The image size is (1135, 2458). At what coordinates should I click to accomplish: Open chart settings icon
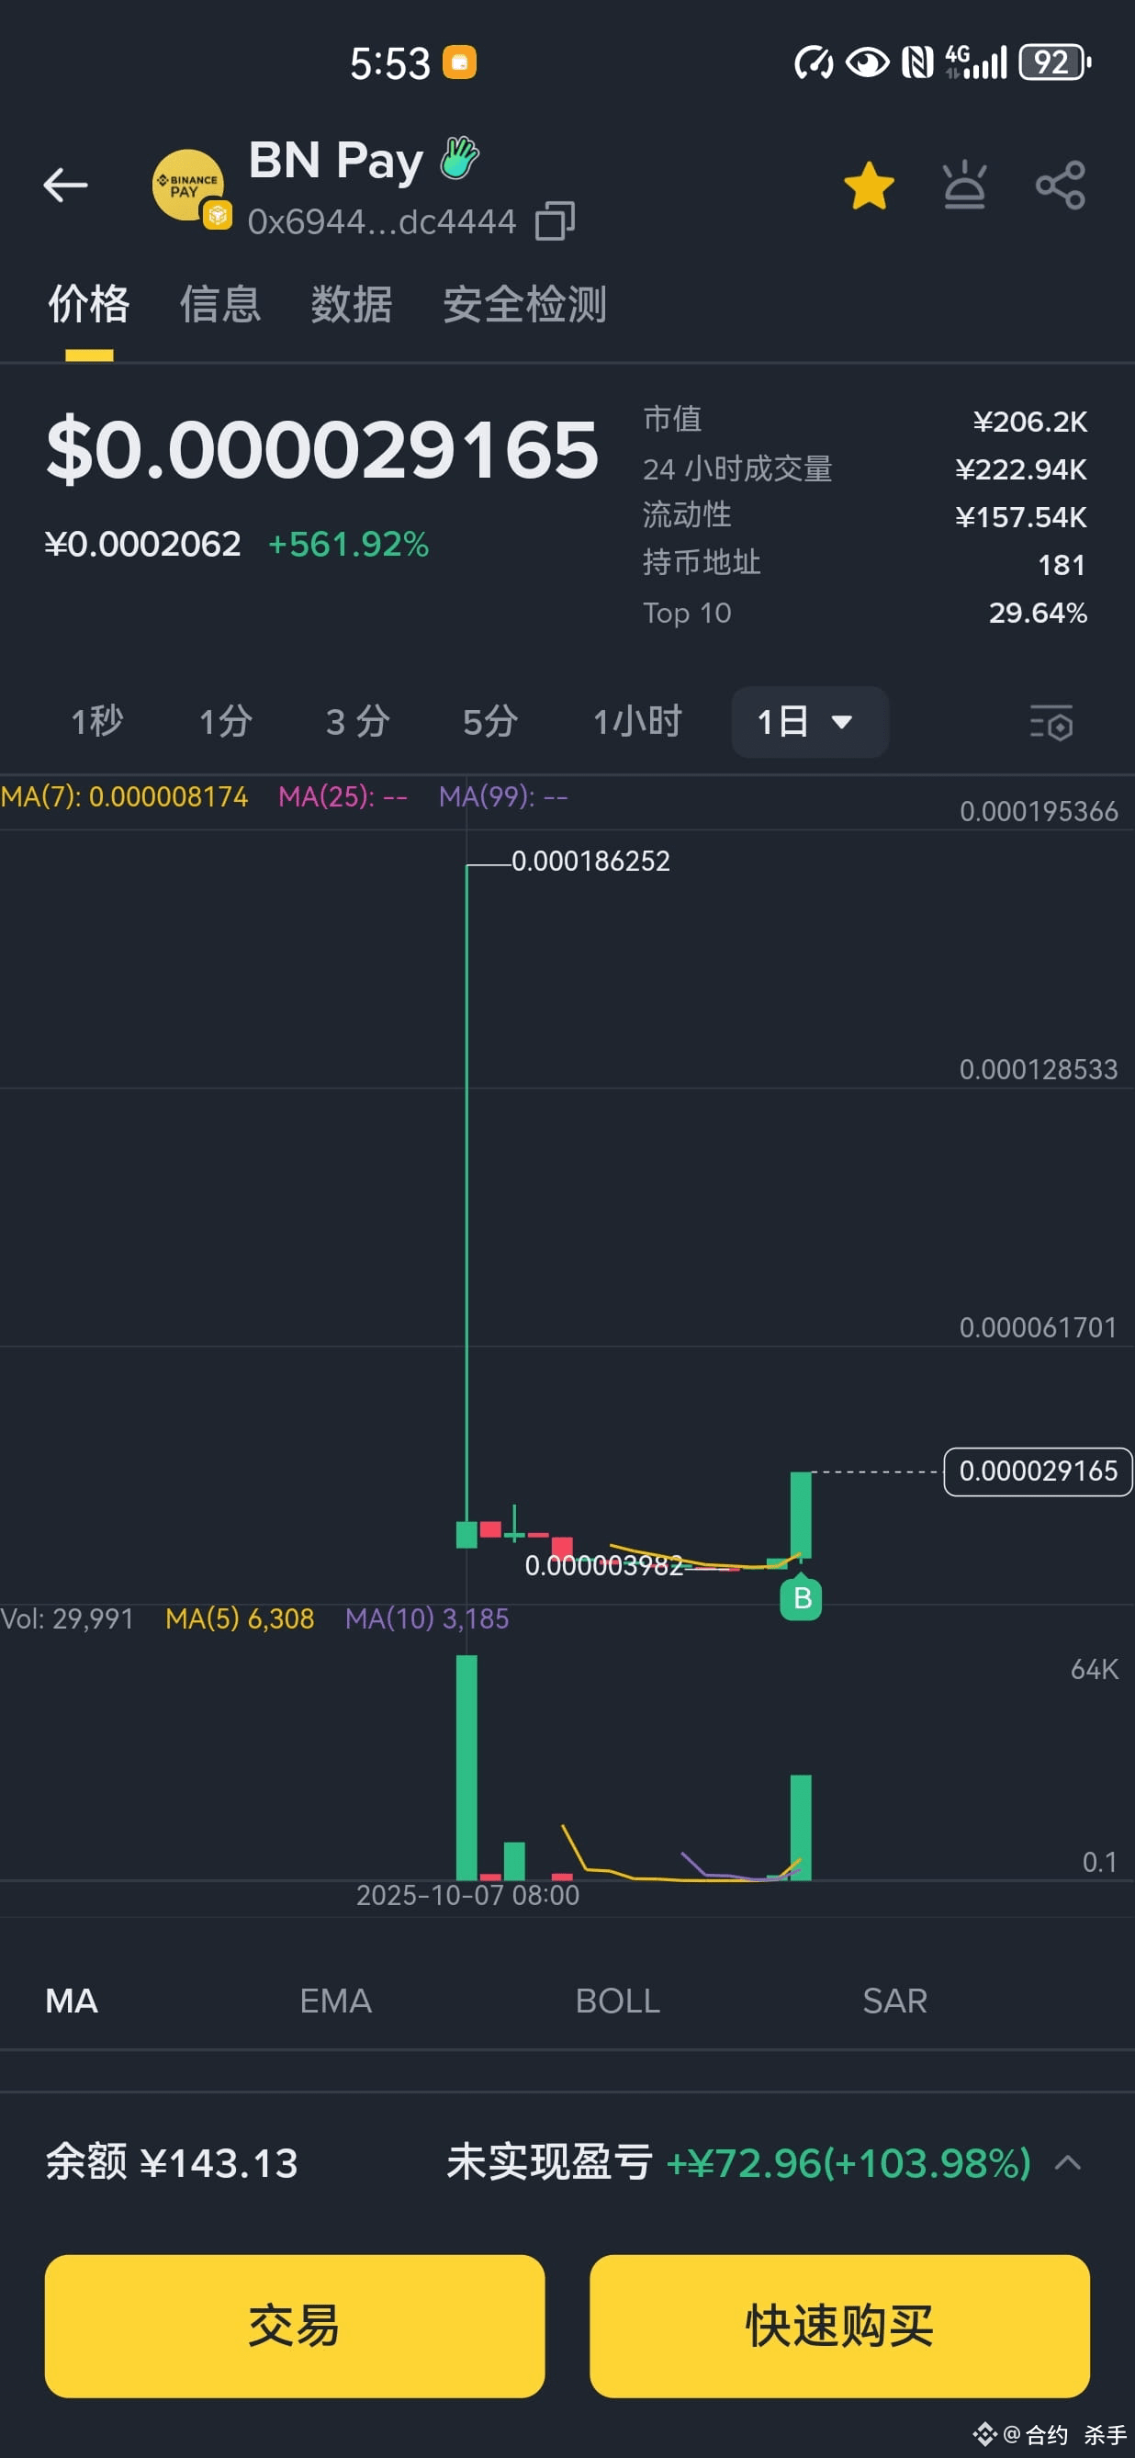1051,723
